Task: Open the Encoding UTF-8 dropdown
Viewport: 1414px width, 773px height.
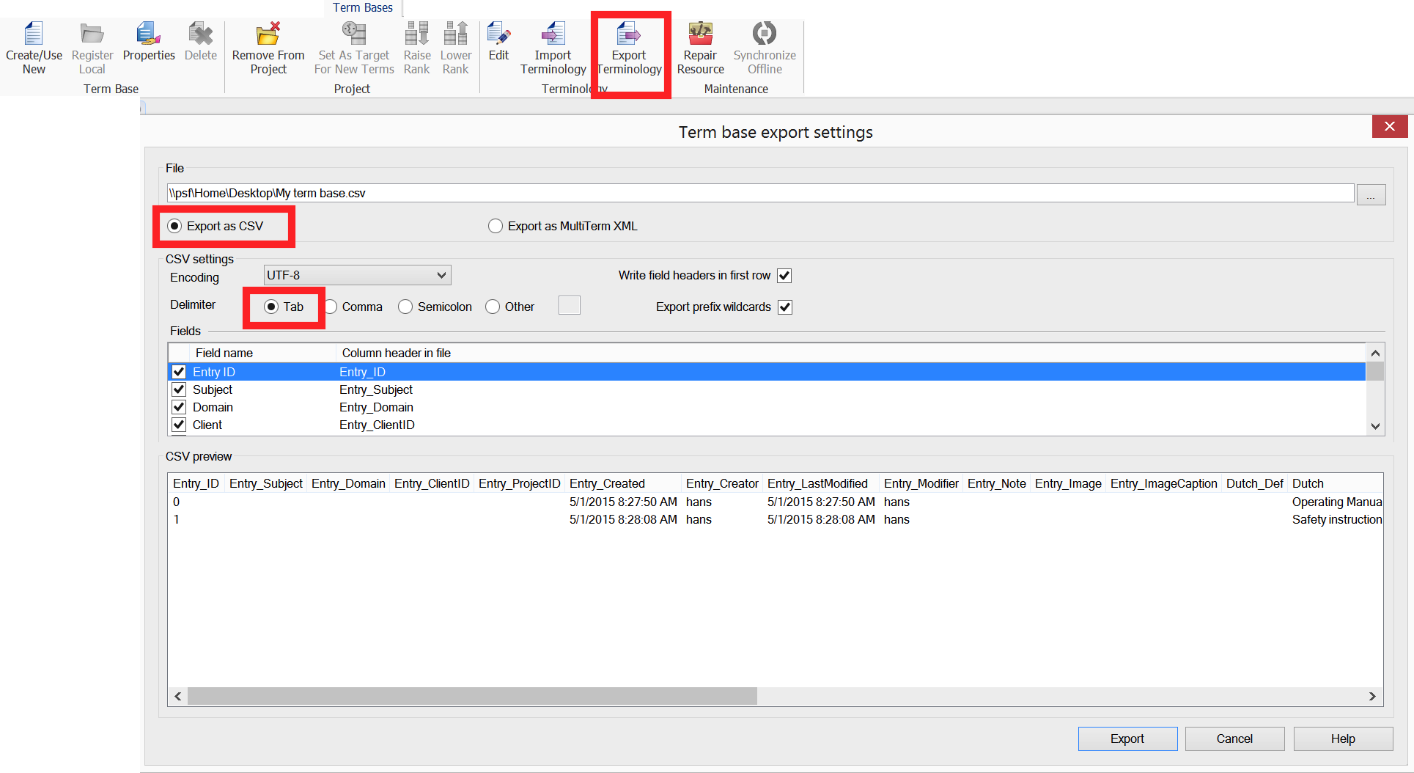Action: [x=357, y=276]
